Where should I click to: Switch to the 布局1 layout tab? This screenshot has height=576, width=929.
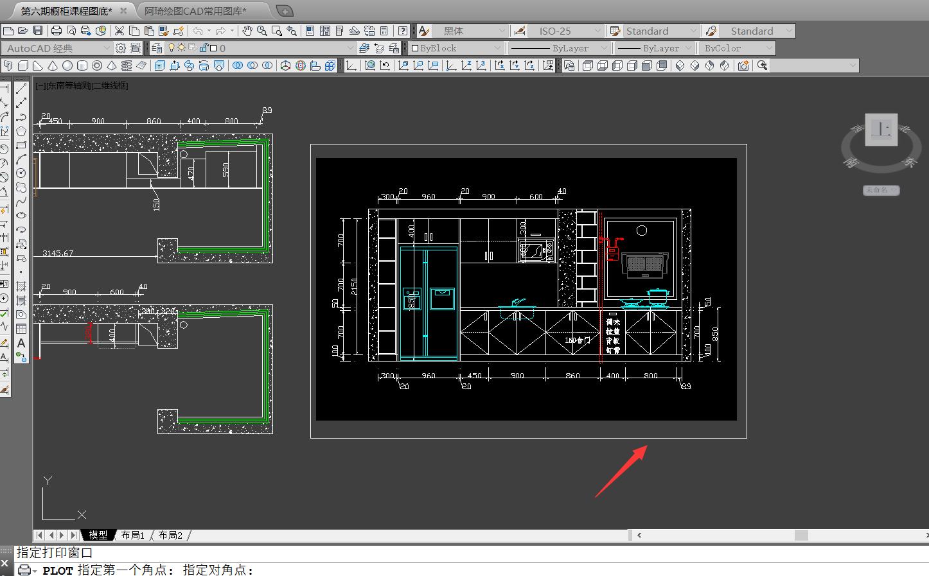click(x=133, y=535)
